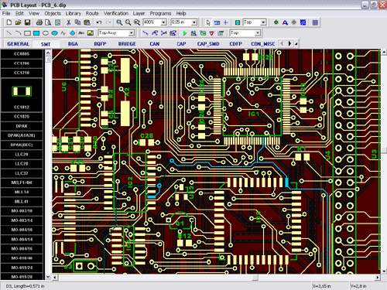Toggle the filled polygon drawing mode
387x290 pixels.
[x=73, y=33]
